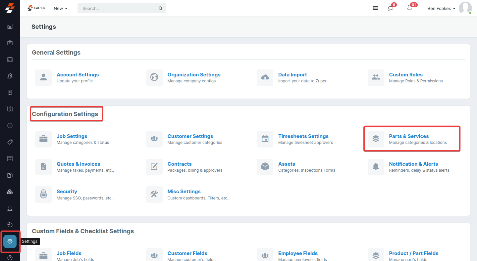The height and width of the screenshot is (261, 477).
Task: Click the list view icon in header
Action: [375, 8]
